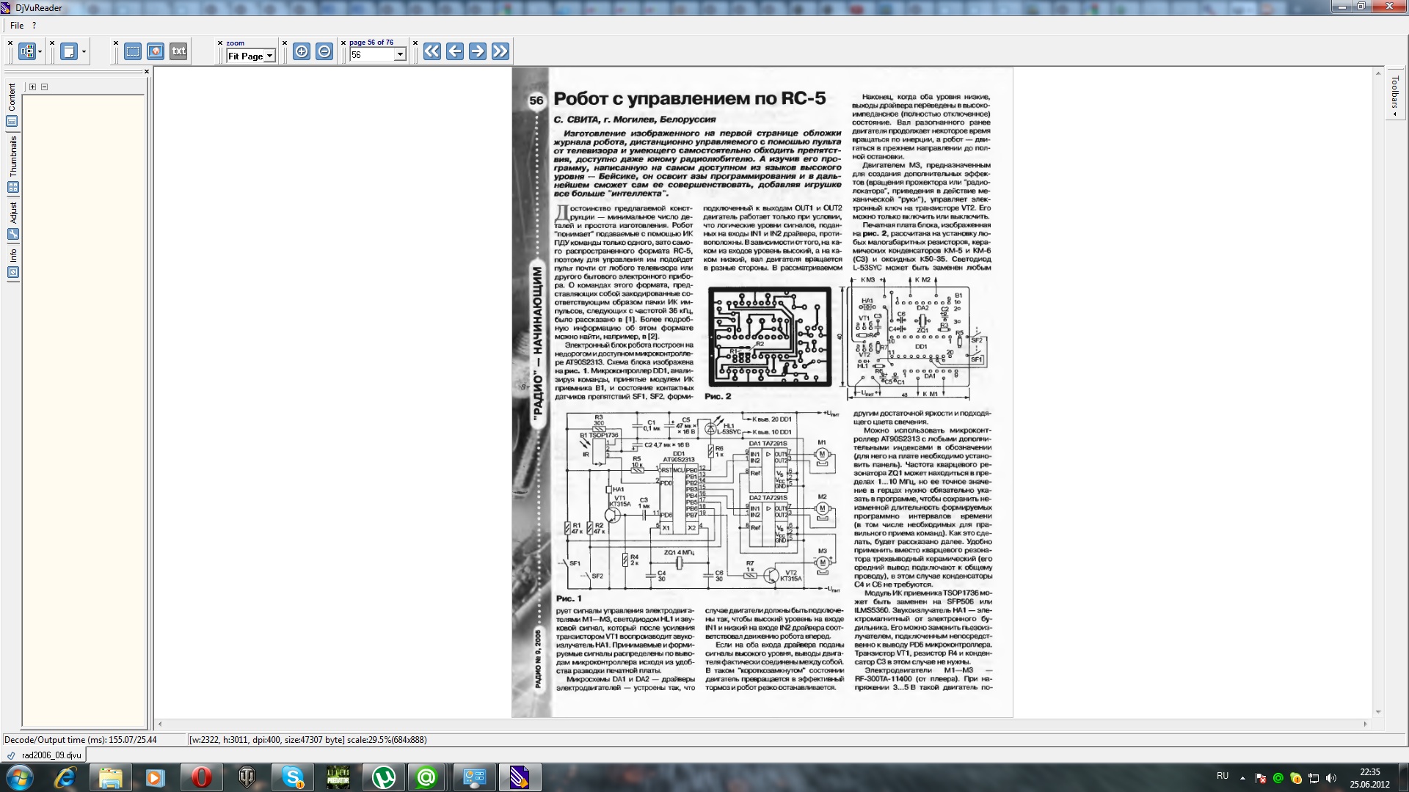The image size is (1409, 792).
Task: Collapse all content tree items
Action: coord(44,87)
